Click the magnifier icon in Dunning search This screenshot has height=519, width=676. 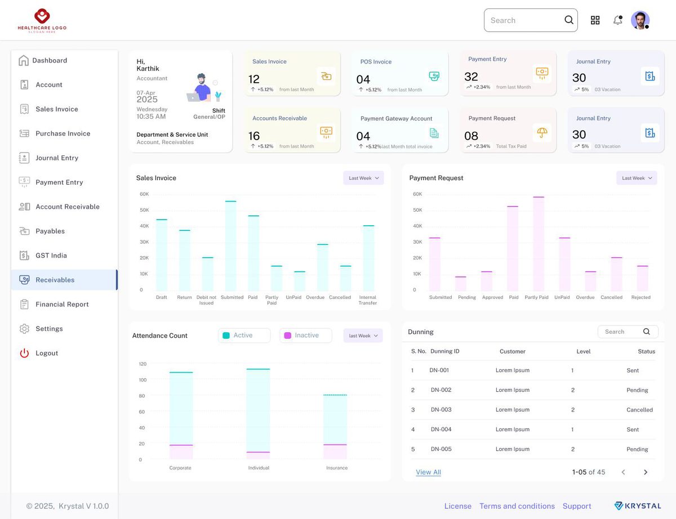coord(647,332)
